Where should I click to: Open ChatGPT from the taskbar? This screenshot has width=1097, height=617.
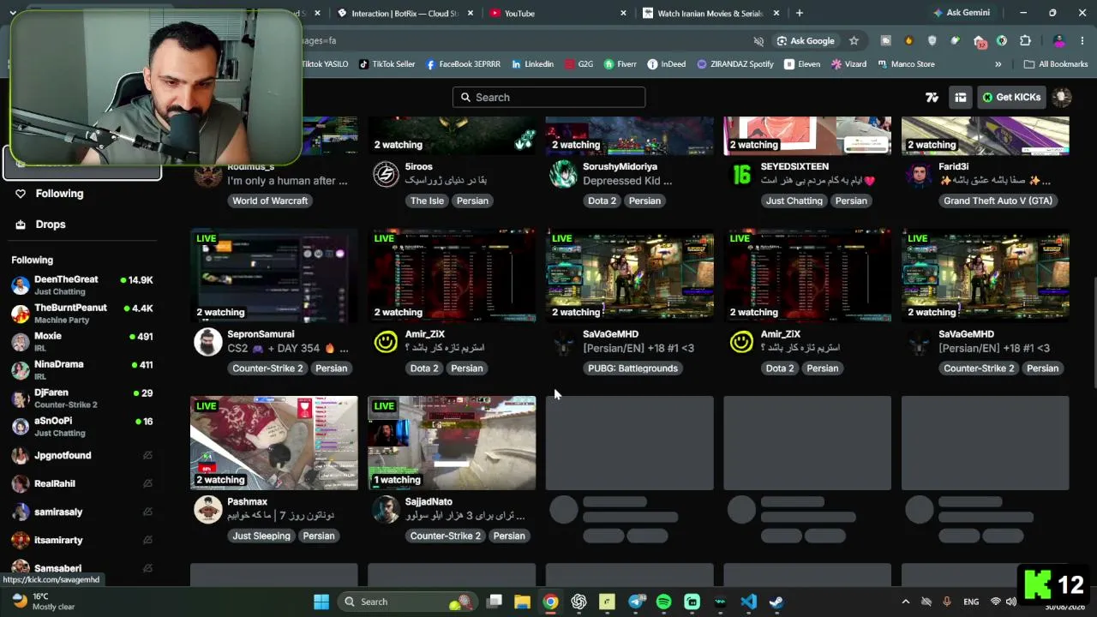pos(578,602)
